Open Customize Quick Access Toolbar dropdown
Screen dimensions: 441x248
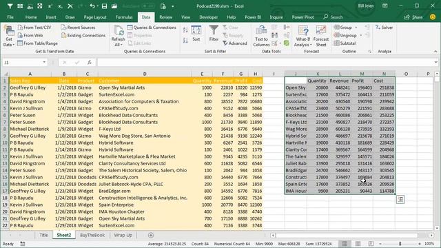coord(173,6)
